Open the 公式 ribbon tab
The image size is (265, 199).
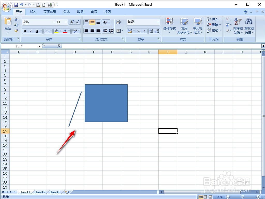tap(67, 12)
